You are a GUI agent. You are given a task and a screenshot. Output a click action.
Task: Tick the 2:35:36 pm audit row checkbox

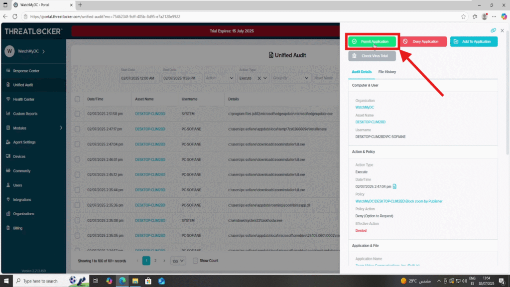pos(77,205)
